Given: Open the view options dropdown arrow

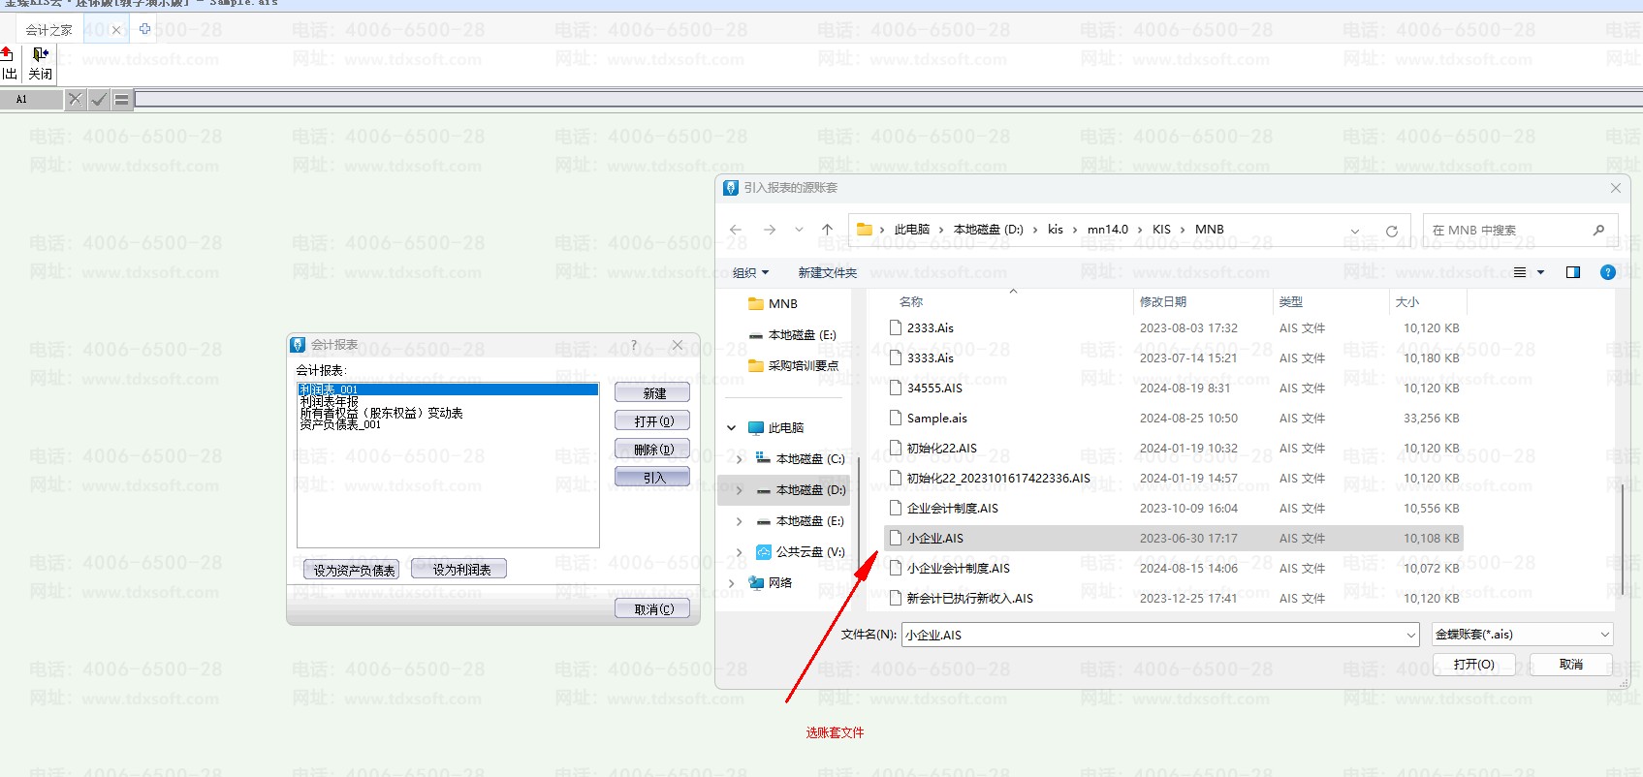Looking at the screenshot, I should click(x=1540, y=272).
